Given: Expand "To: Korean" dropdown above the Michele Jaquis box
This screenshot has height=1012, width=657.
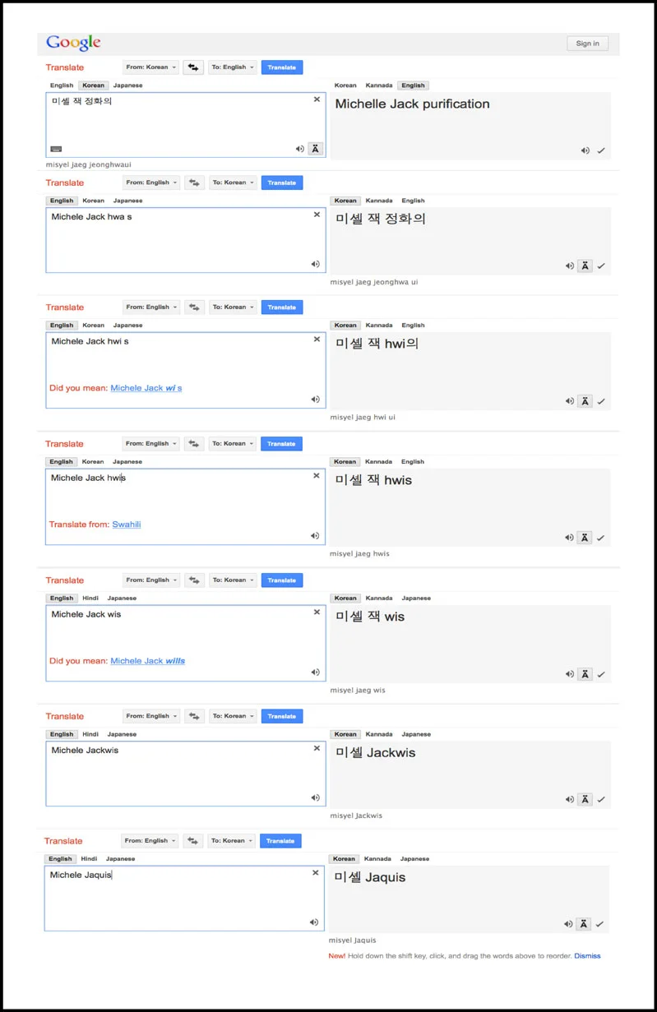Looking at the screenshot, I should point(231,841).
